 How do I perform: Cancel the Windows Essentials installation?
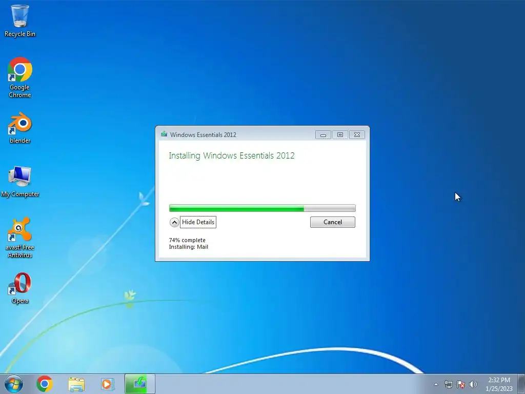pos(332,222)
